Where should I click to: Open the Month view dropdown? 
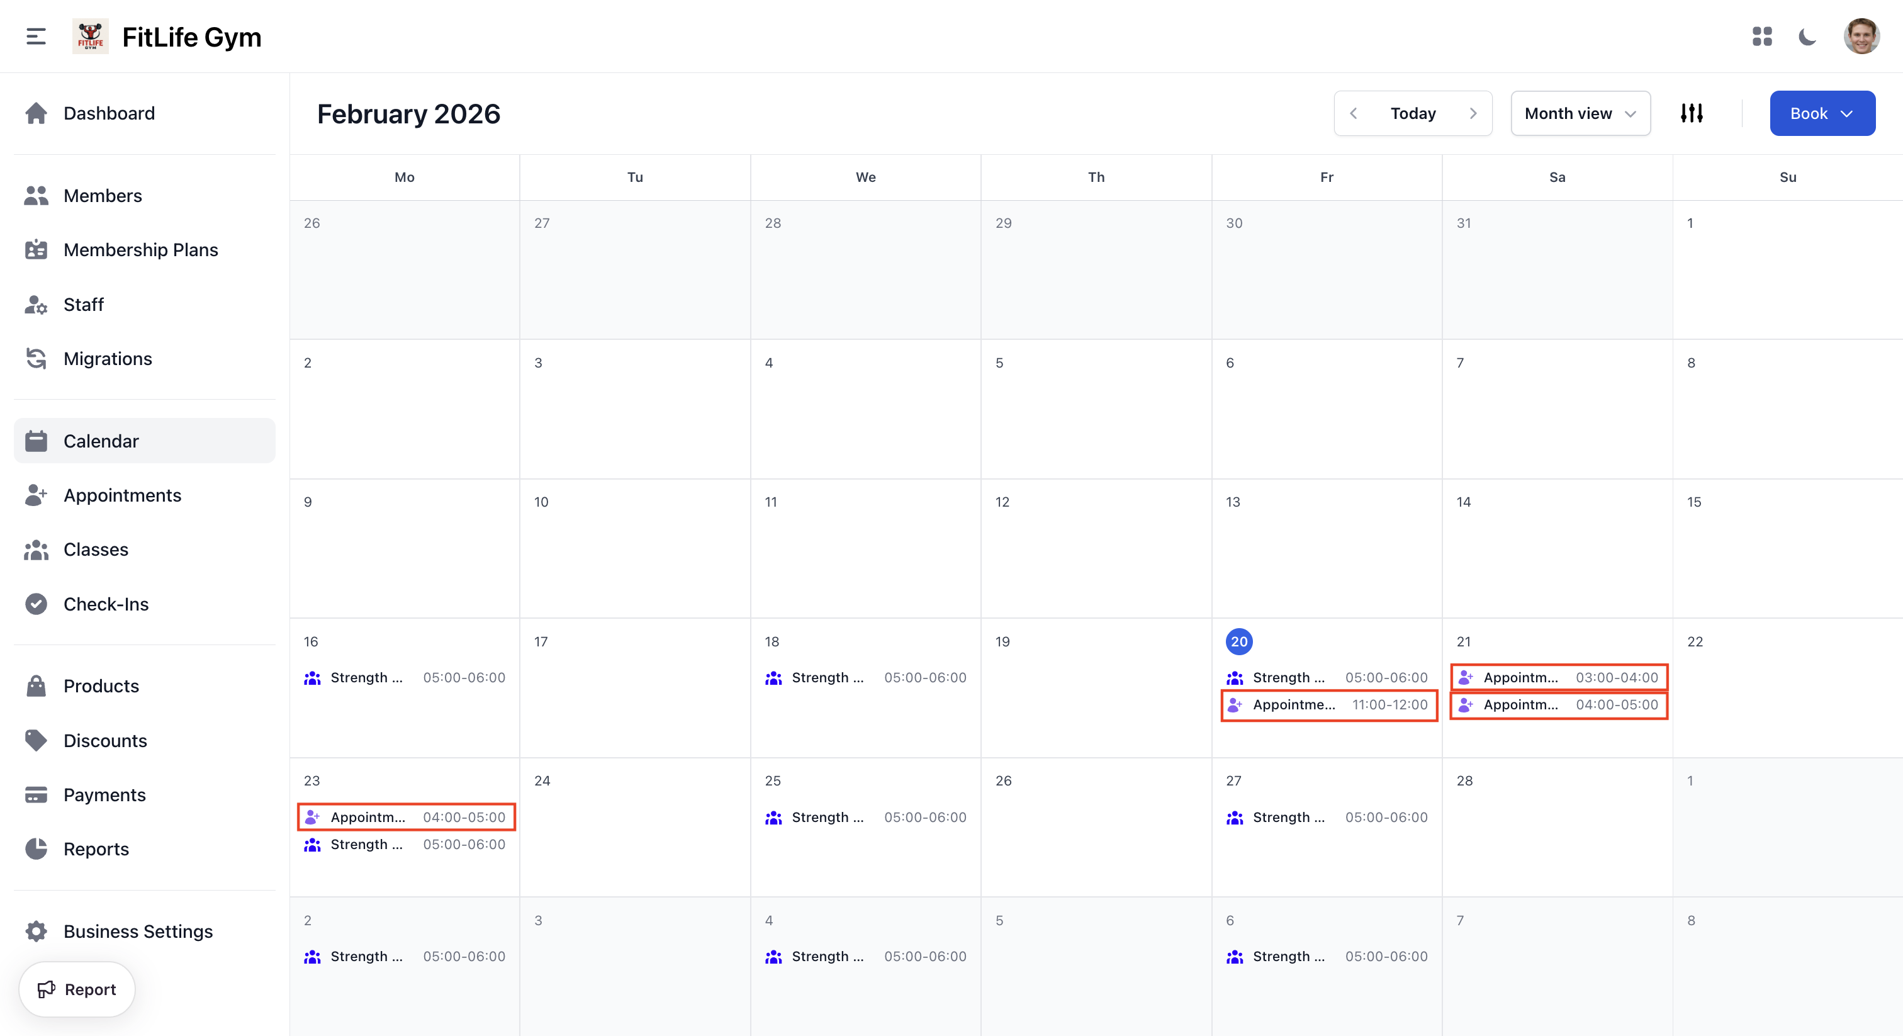(1580, 113)
